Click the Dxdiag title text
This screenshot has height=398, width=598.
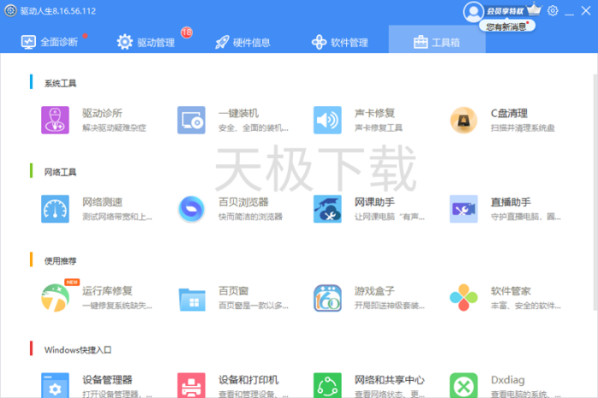point(507,380)
